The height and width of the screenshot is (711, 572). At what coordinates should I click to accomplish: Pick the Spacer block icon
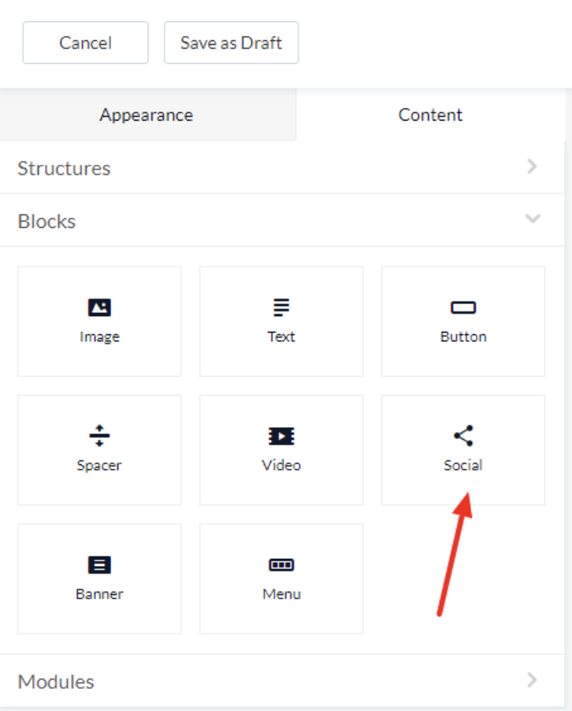[x=99, y=435]
